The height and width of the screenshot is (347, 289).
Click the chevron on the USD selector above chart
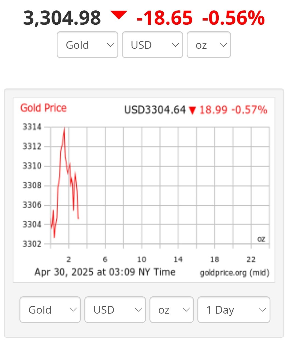pyautogui.click(x=175, y=45)
